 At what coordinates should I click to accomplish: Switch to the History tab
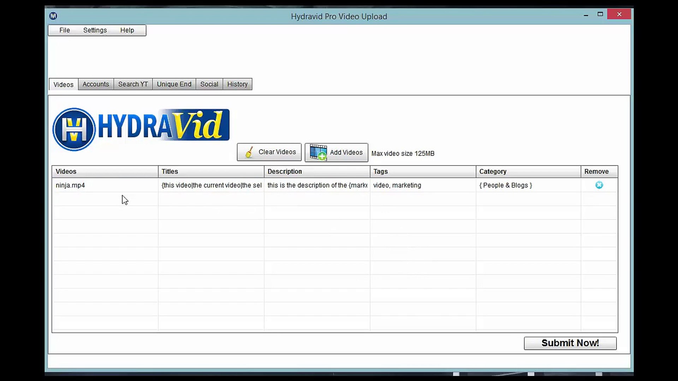[x=237, y=84]
